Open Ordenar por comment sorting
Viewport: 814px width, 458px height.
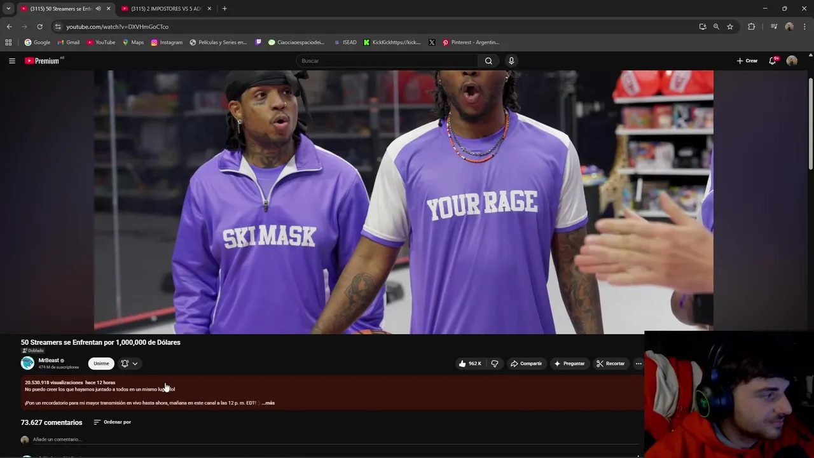(113, 422)
